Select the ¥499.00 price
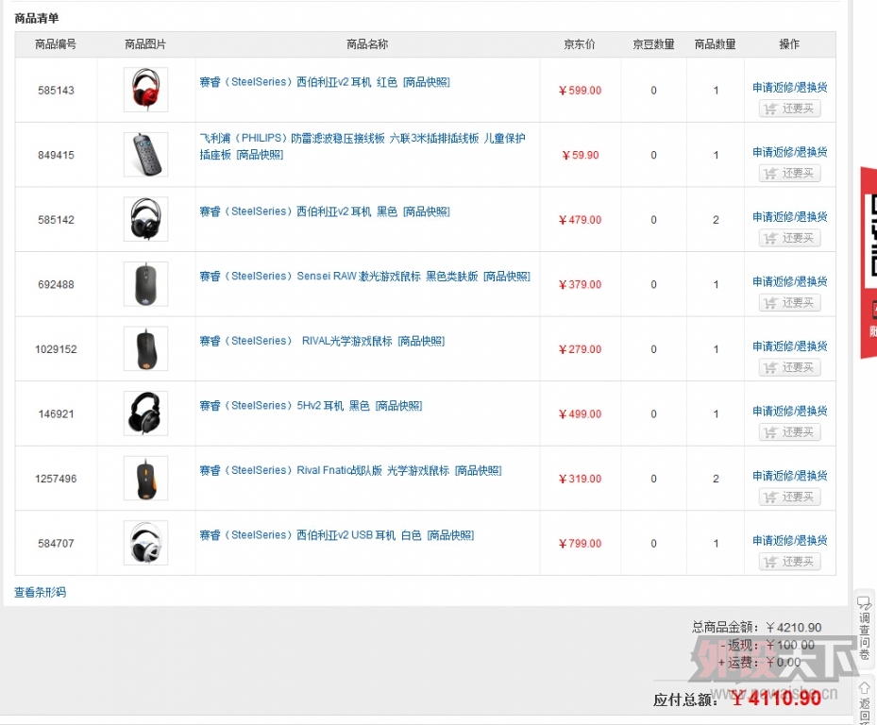The height and width of the screenshot is (725, 877). 580,414
